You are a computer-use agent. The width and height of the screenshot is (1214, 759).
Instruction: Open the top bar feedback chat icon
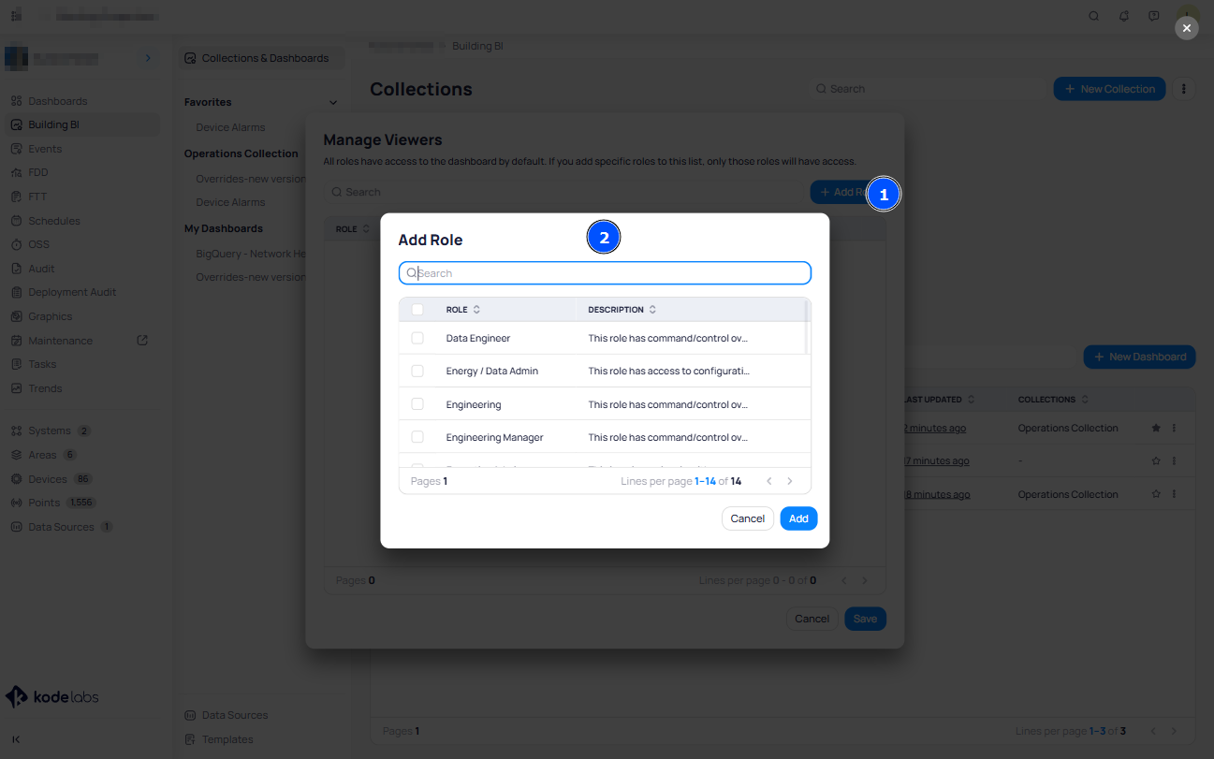(1153, 16)
